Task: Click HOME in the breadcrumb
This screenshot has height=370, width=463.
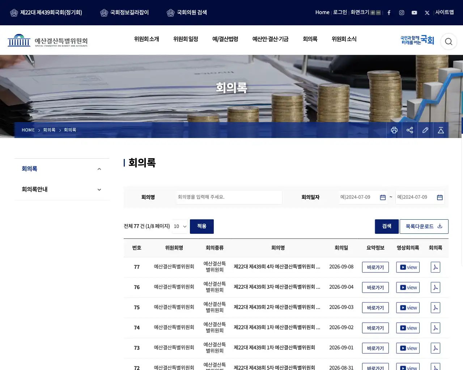Action: point(28,130)
